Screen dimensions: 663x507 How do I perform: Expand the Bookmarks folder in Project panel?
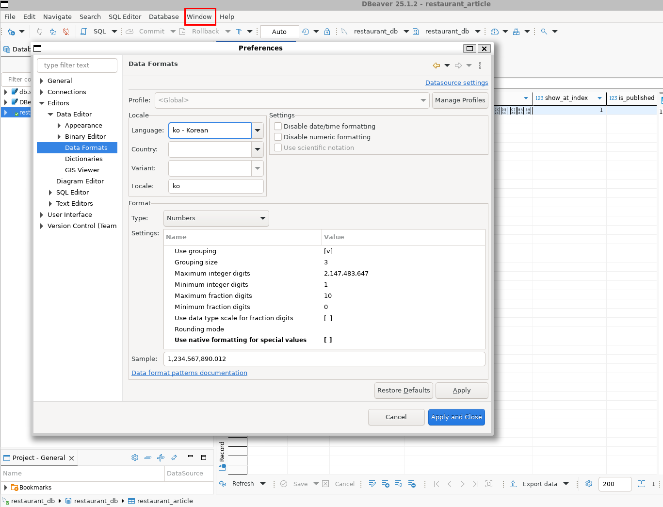(6, 488)
